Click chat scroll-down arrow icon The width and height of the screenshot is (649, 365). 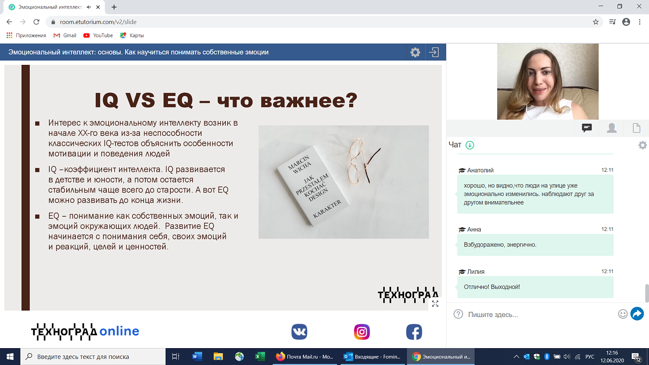(470, 145)
